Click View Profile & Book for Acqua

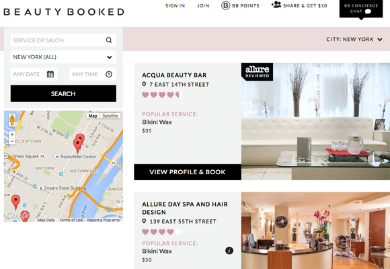[x=188, y=172]
